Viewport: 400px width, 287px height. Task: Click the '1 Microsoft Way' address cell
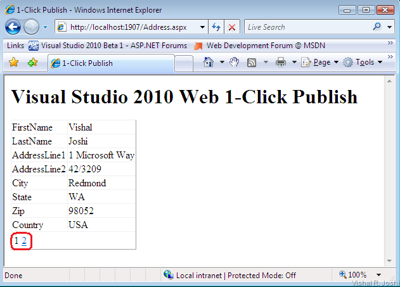(101, 155)
